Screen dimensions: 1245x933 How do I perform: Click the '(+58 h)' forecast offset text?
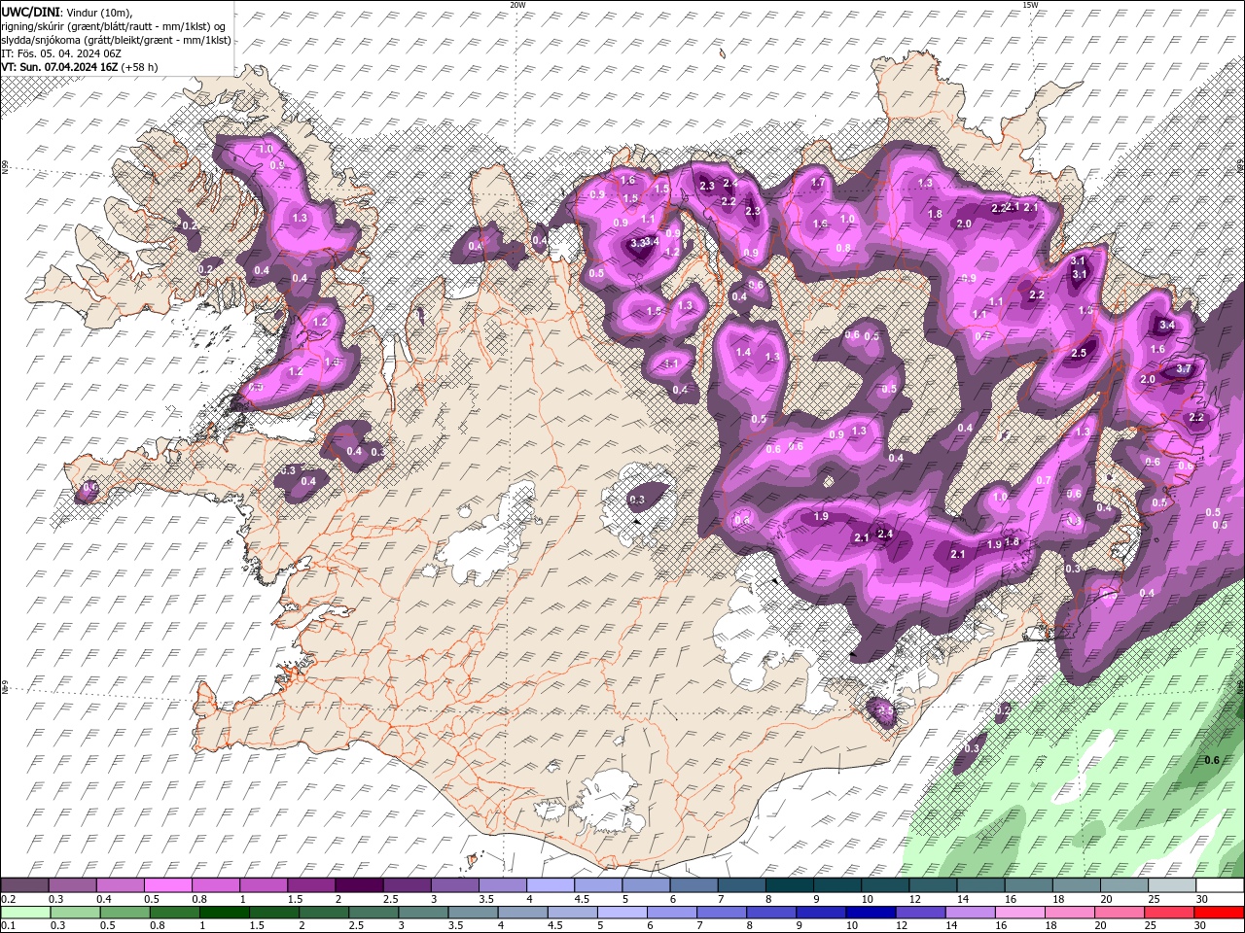click(x=140, y=67)
